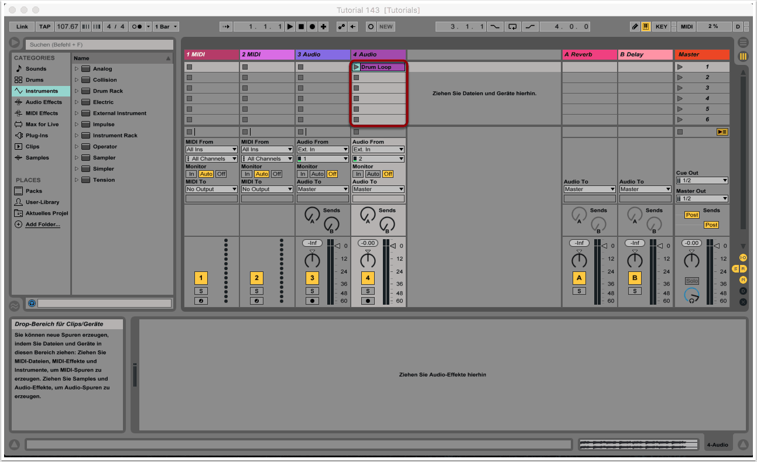757x462 pixels.
Task: Click the TAP tempo button
Action: coord(45,27)
